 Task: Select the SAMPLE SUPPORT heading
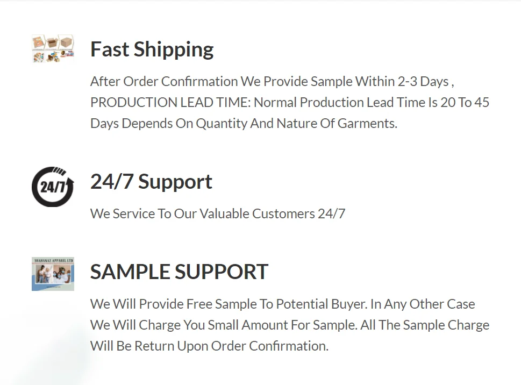179,272
